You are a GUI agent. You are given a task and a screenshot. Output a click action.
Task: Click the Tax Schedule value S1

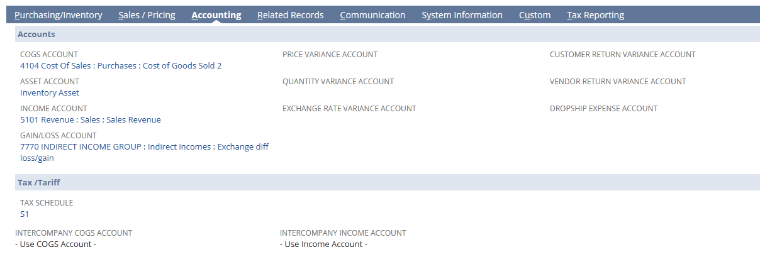pos(25,214)
